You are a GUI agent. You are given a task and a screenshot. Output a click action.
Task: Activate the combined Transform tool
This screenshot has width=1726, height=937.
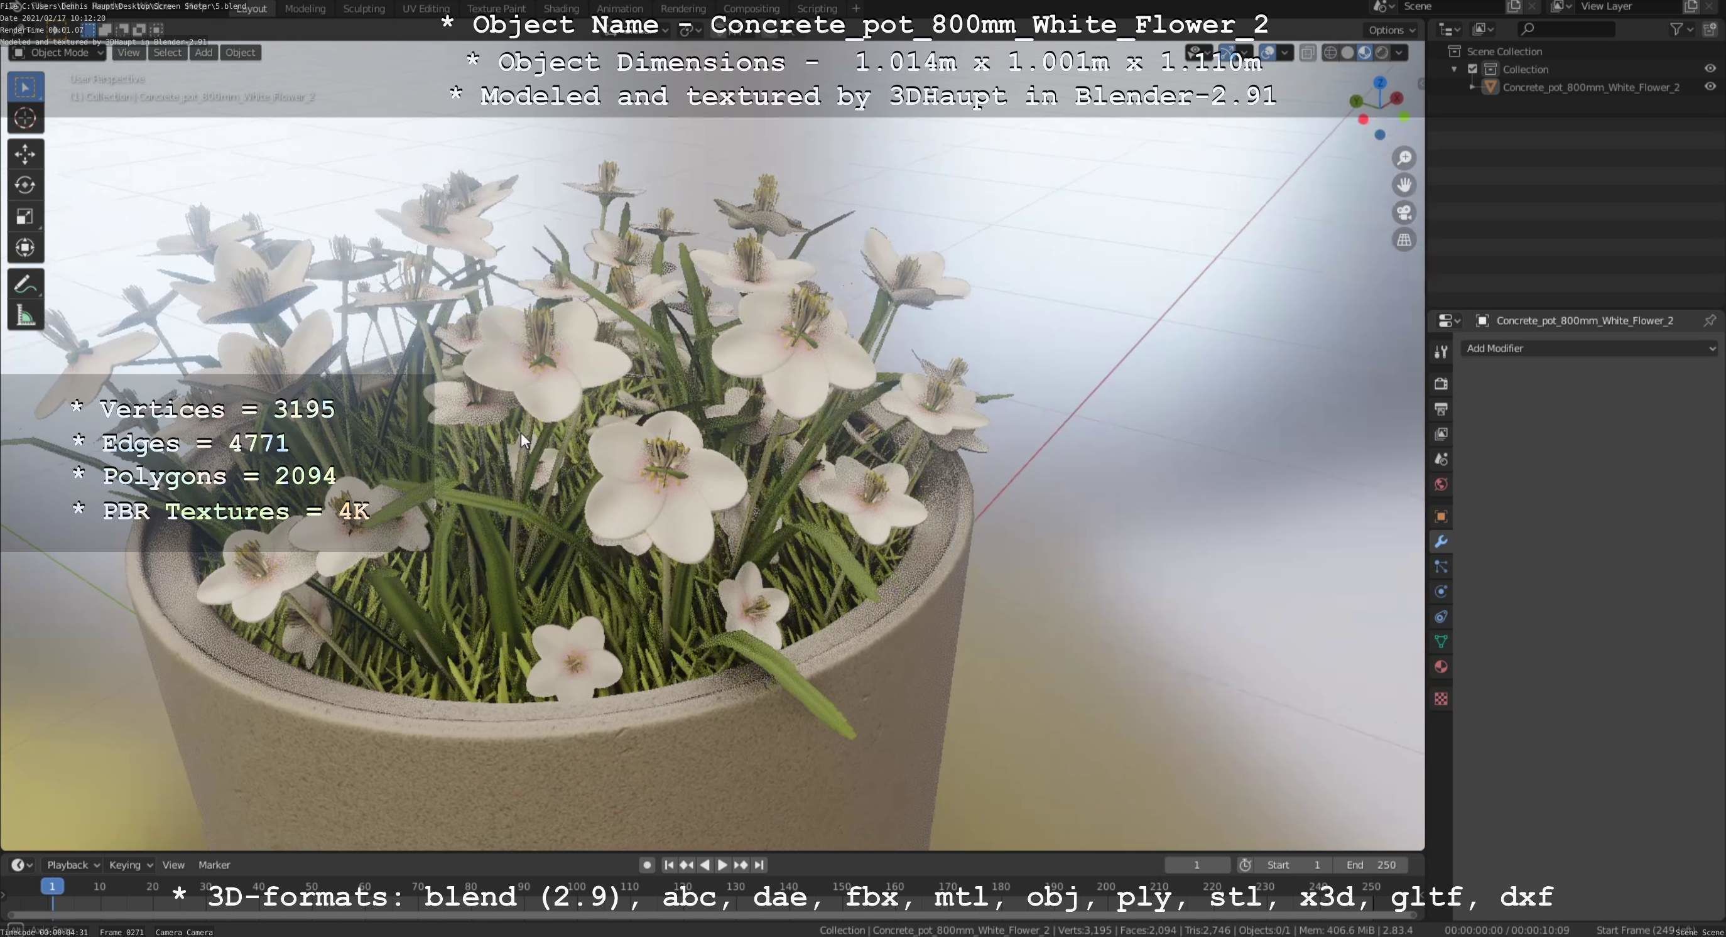[x=26, y=247]
